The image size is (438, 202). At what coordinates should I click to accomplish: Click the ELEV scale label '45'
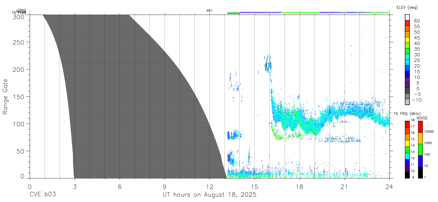pos(417,38)
